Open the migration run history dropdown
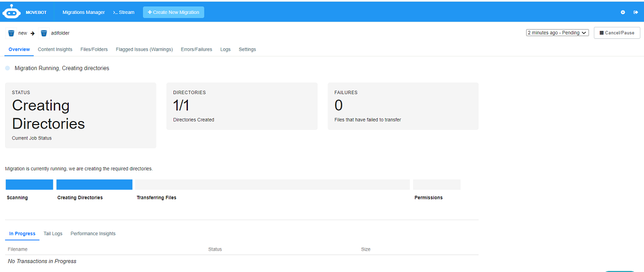 click(557, 33)
